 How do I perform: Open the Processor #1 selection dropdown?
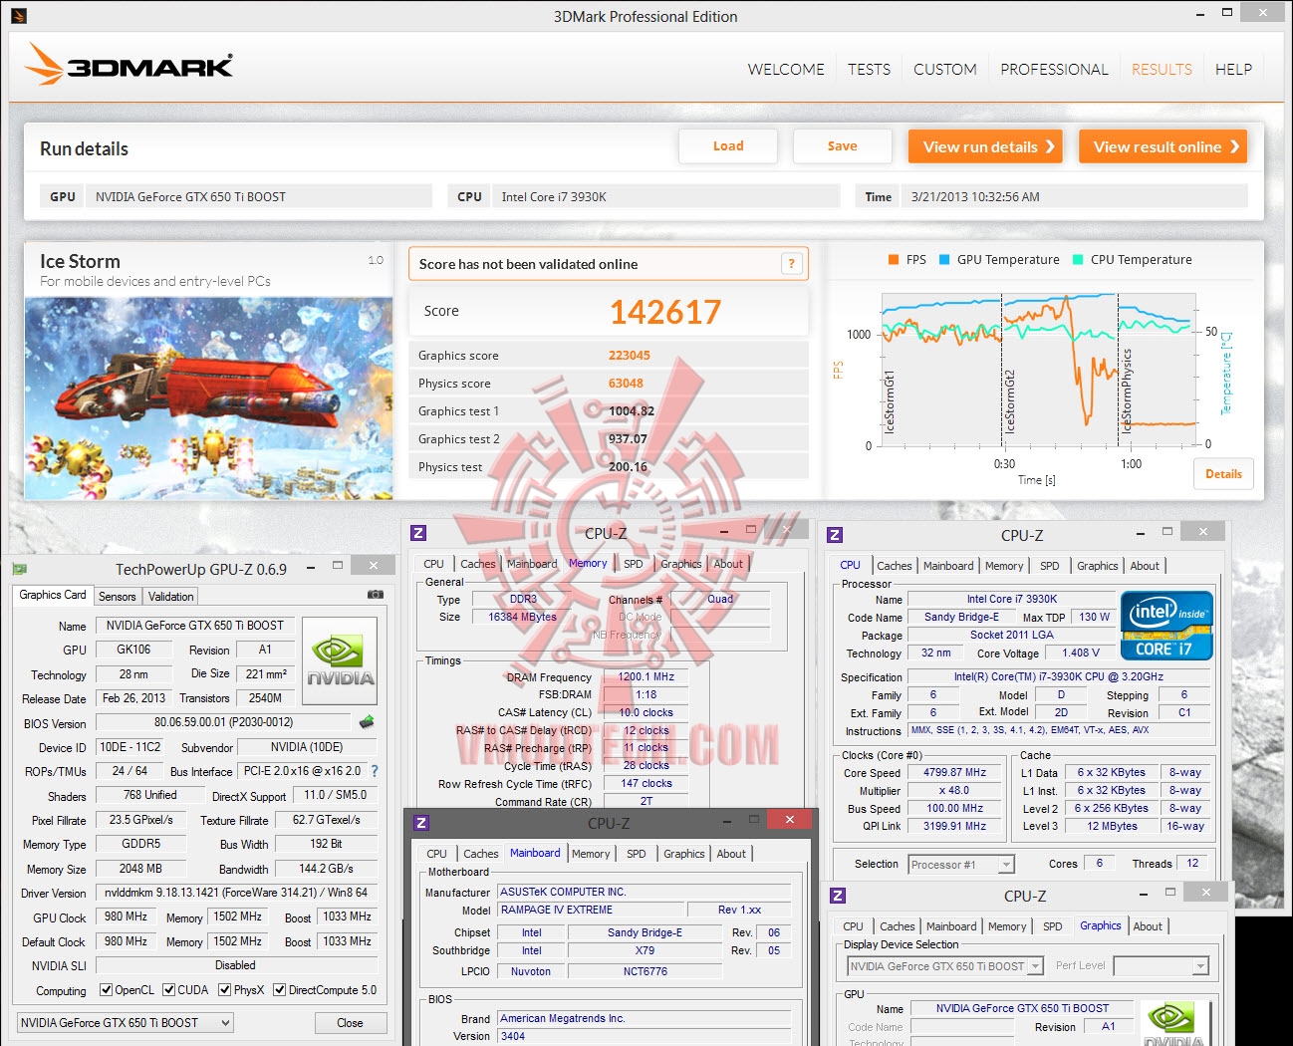pos(961,865)
